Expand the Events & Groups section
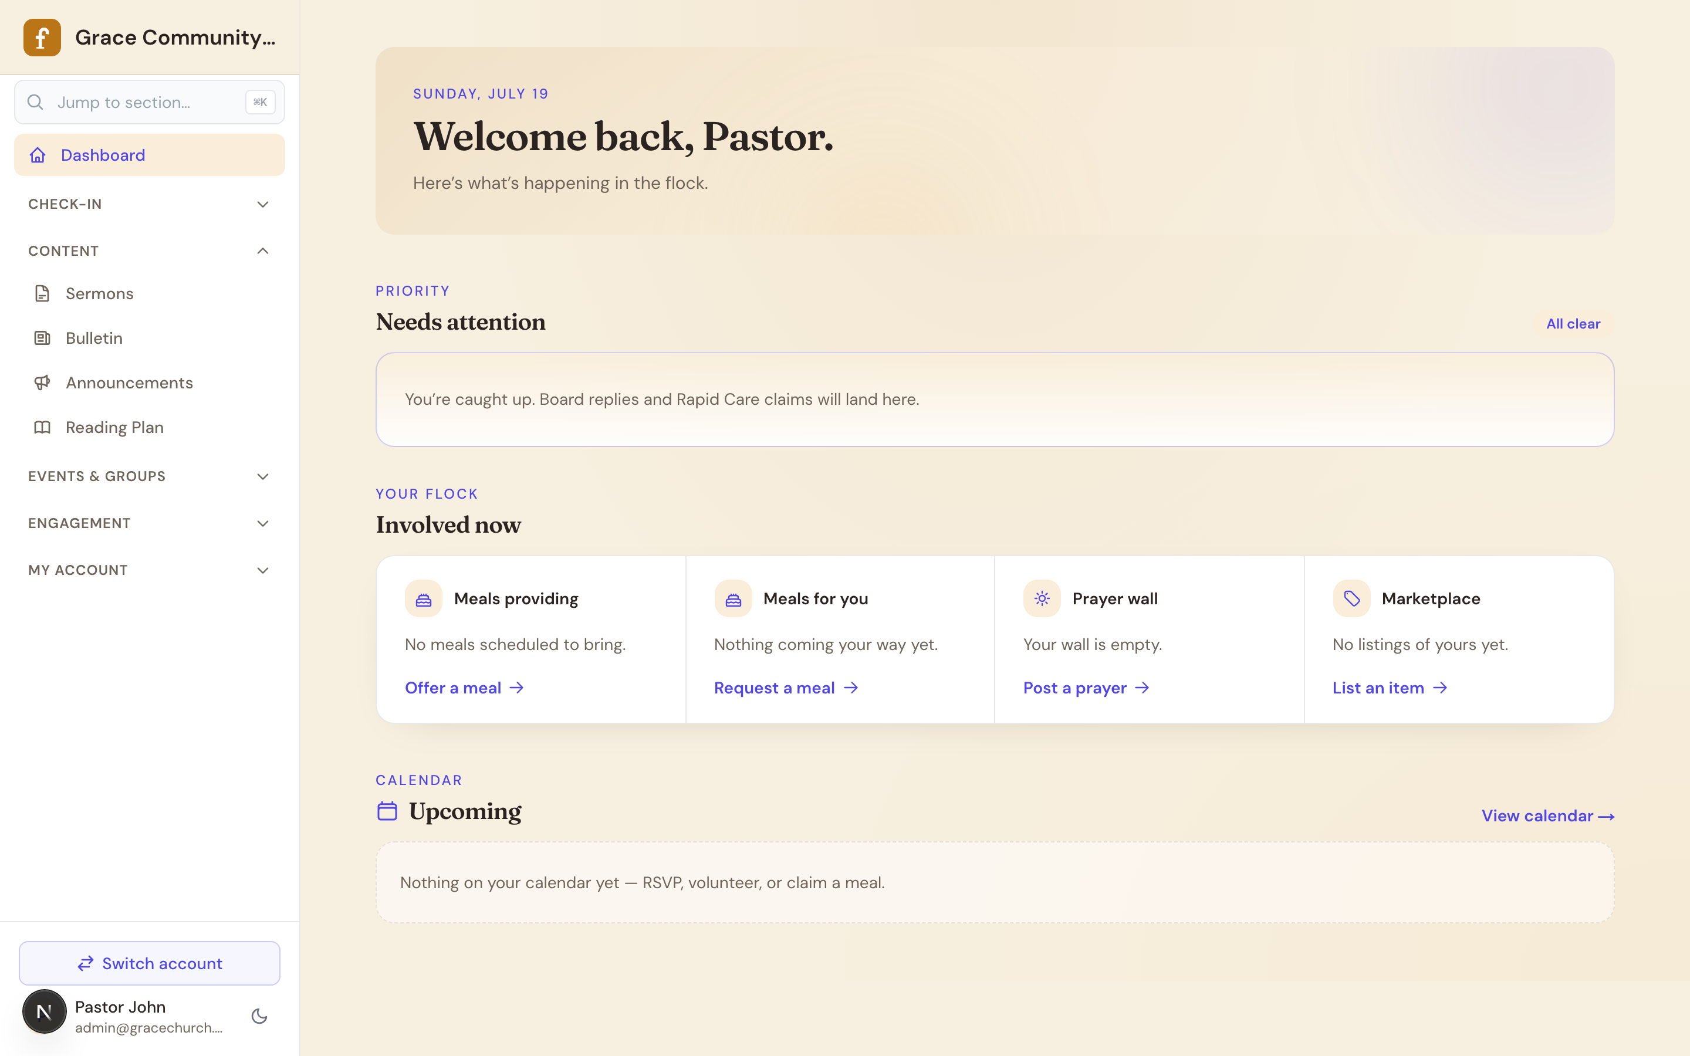 click(x=150, y=476)
